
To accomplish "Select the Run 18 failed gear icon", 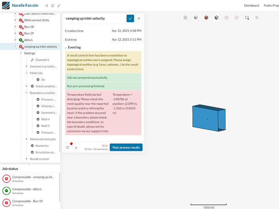I will pos(21,27).
